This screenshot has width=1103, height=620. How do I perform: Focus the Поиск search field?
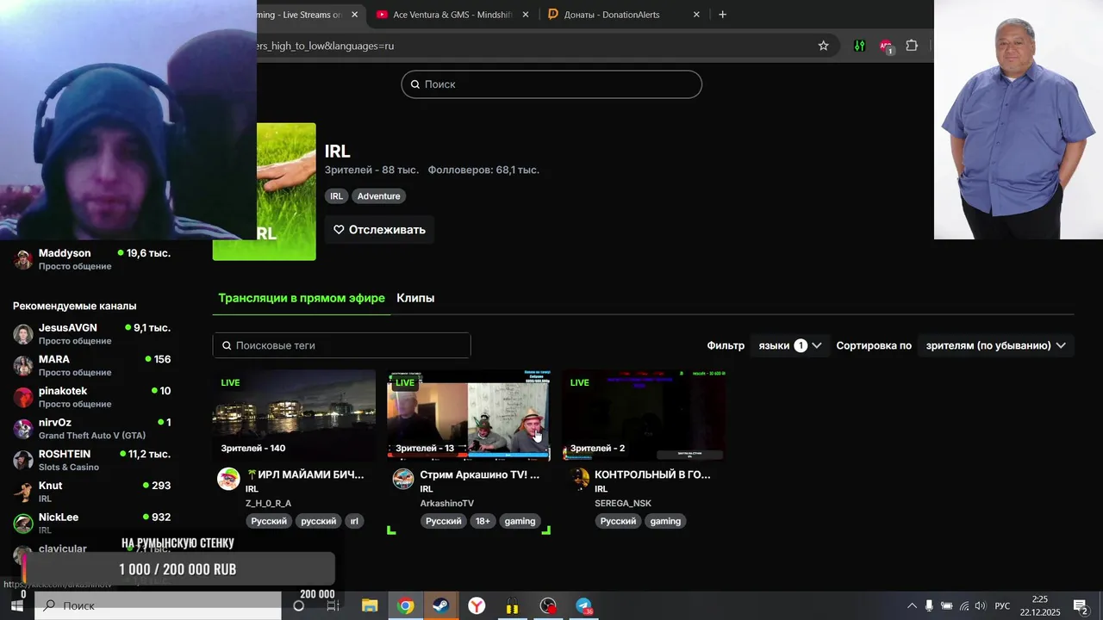click(x=551, y=84)
